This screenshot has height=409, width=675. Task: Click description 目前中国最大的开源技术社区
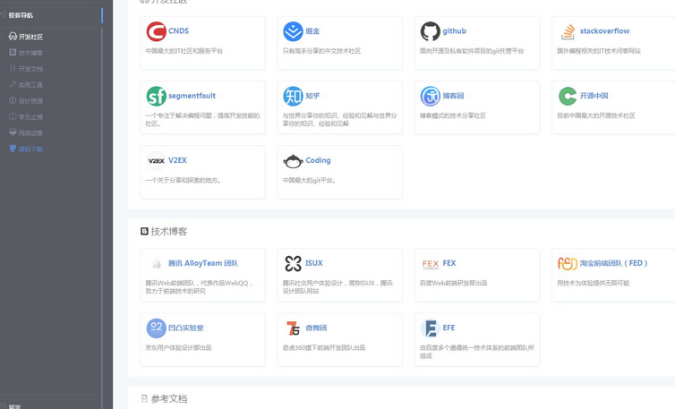tap(596, 115)
